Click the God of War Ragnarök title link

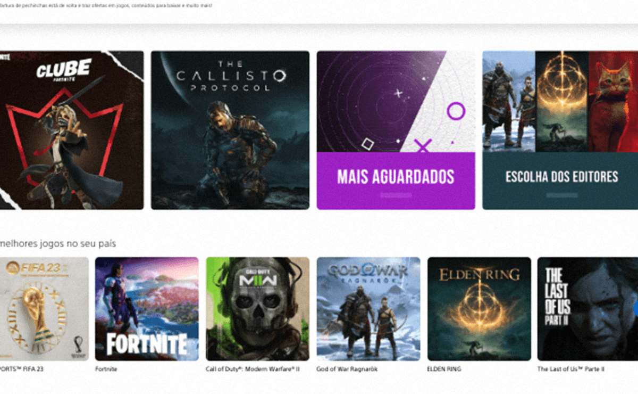click(x=347, y=369)
